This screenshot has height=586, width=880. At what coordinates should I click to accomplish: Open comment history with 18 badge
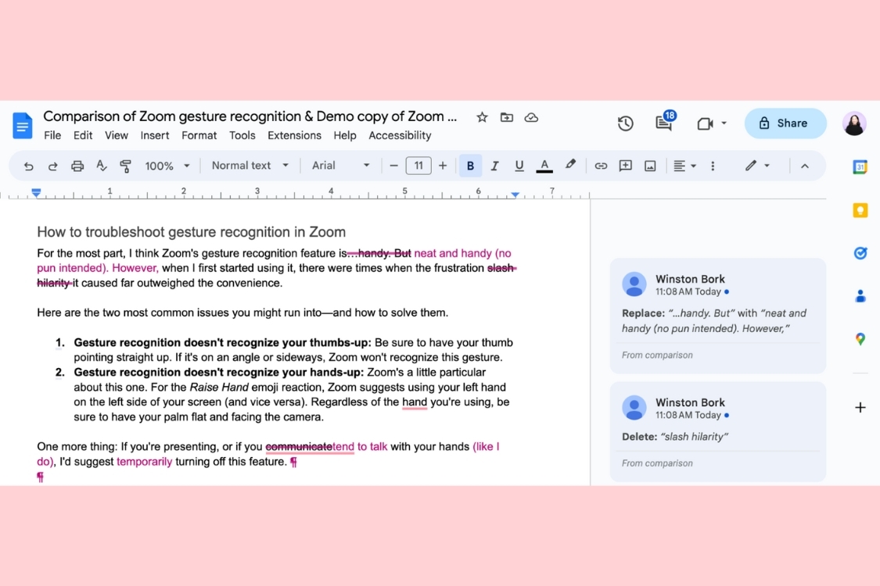pyautogui.click(x=664, y=122)
